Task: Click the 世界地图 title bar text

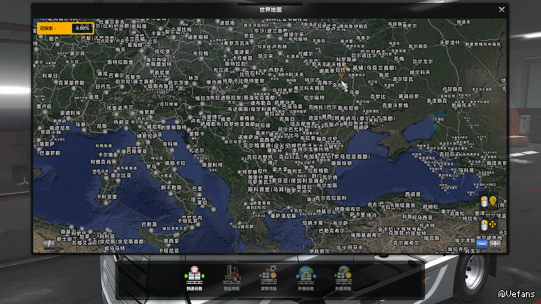Action: 270,10
